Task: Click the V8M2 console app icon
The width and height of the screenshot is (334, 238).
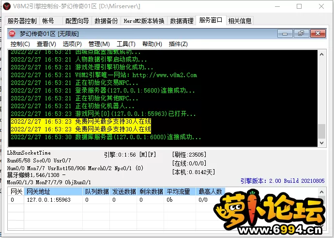Action: coord(7,6)
